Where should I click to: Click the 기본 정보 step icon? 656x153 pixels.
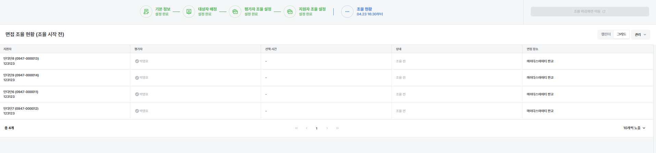point(146,12)
